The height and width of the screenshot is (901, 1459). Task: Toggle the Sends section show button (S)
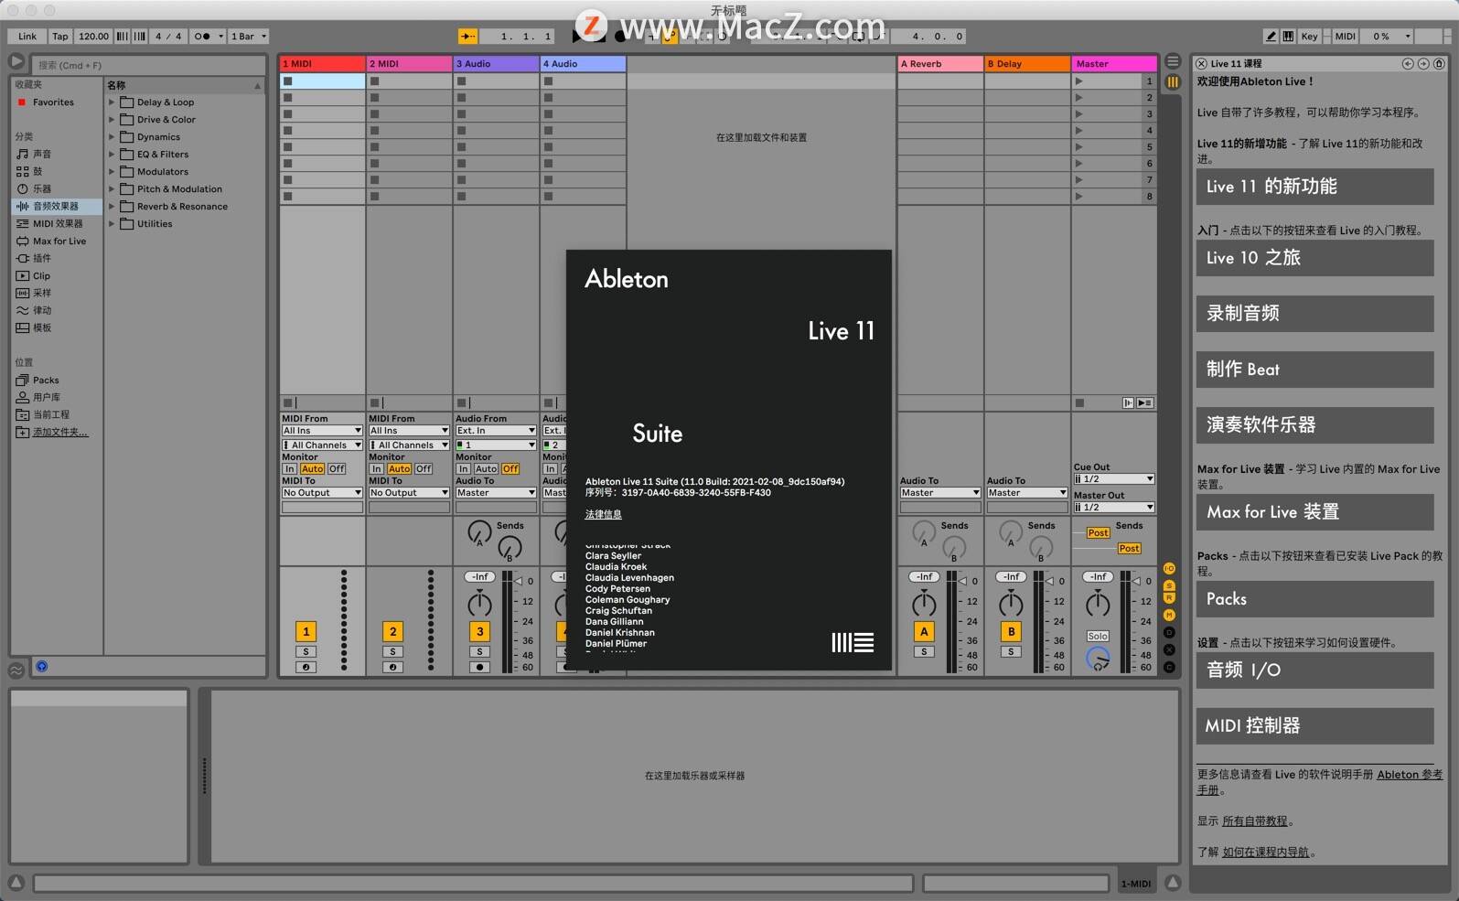pyautogui.click(x=1169, y=585)
